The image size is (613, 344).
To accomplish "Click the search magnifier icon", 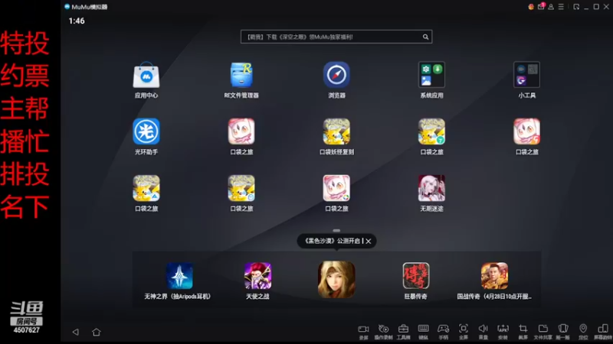I will (x=425, y=37).
